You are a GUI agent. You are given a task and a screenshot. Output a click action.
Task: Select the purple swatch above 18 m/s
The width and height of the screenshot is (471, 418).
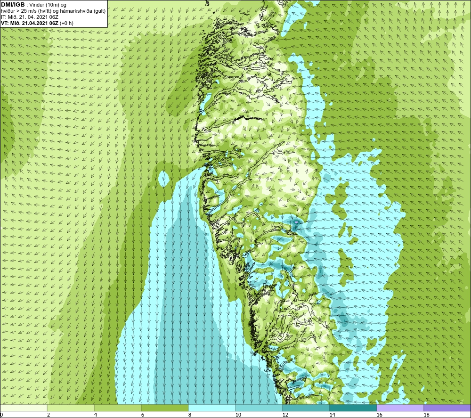(x=447, y=408)
